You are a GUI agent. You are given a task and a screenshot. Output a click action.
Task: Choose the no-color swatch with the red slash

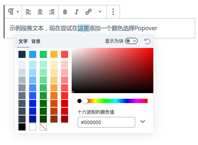coord(43,127)
